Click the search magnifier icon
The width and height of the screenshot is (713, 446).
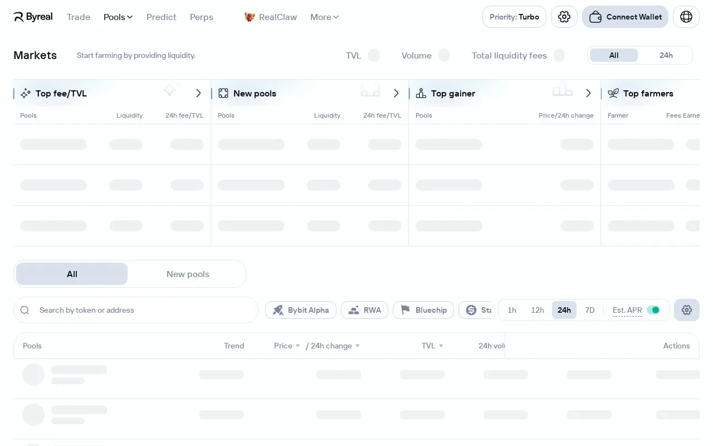(x=25, y=310)
